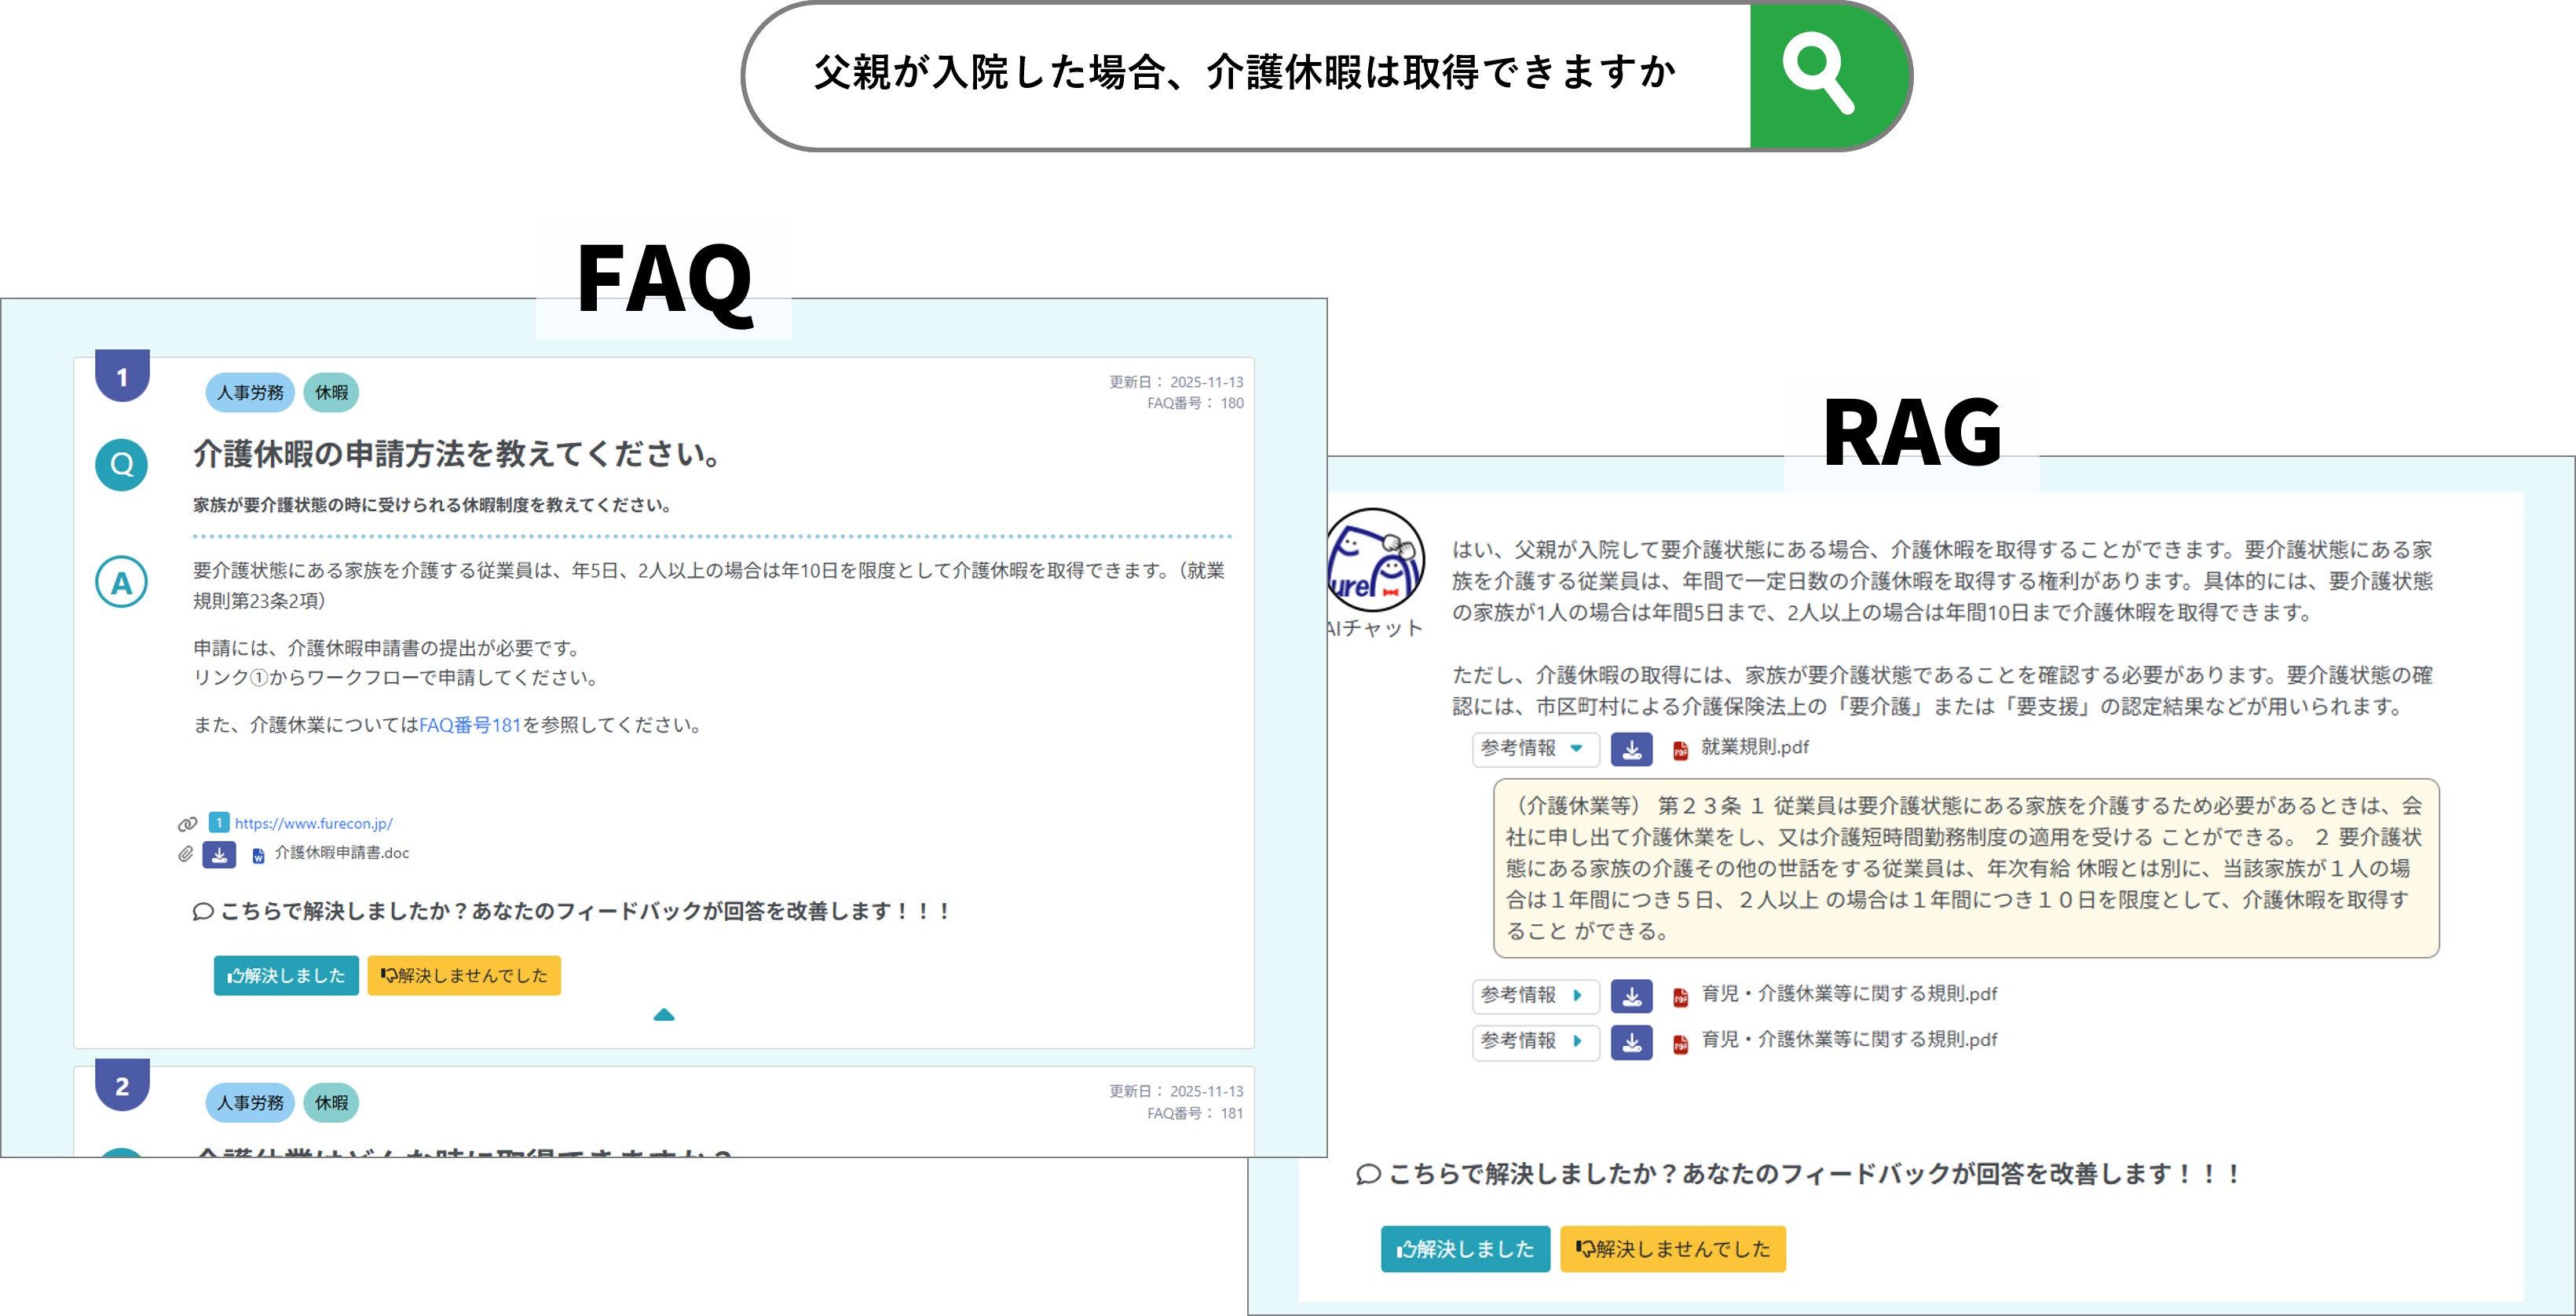This screenshot has height=1316, width=2576.
Task: Open the FAQ番号181 link
Action: point(470,725)
